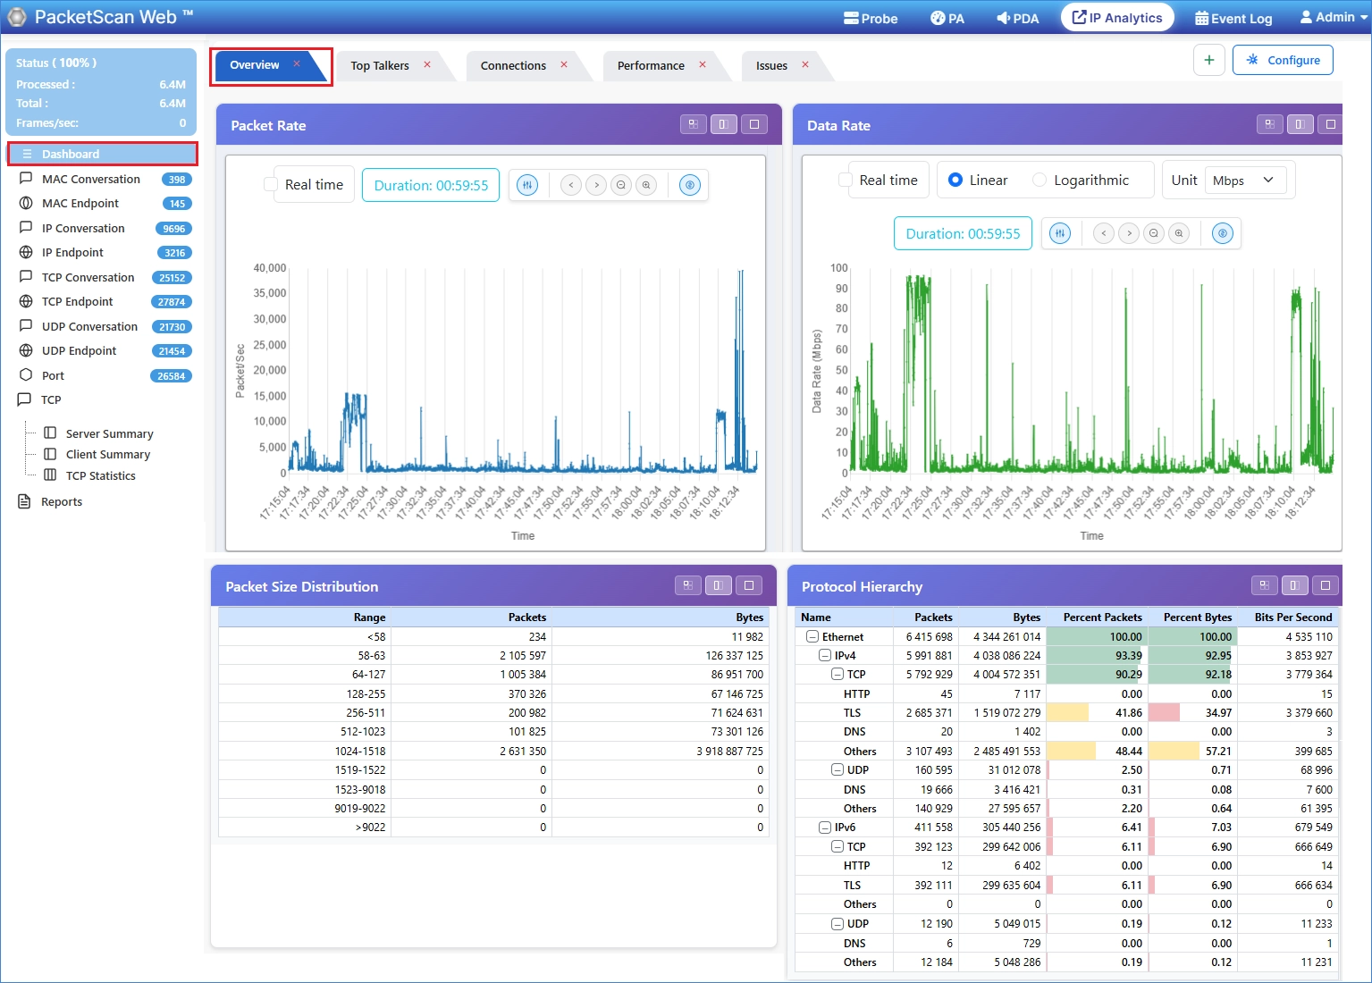The image size is (1372, 983).
Task: Maximize the Protocol Hierarchy panel
Action: [x=1326, y=585]
